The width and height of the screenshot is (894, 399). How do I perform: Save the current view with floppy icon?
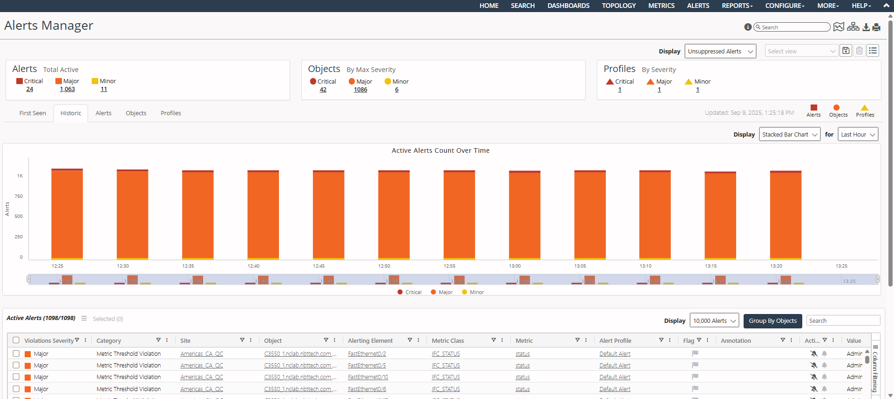tap(846, 51)
